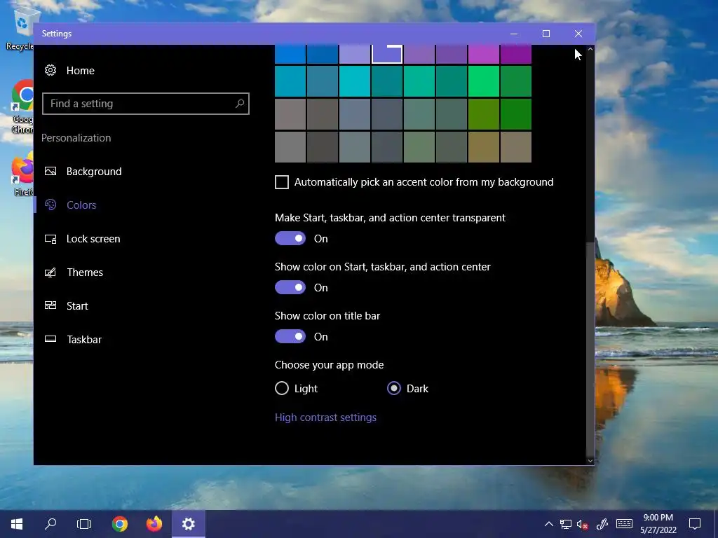Close the Settings window

point(578,34)
